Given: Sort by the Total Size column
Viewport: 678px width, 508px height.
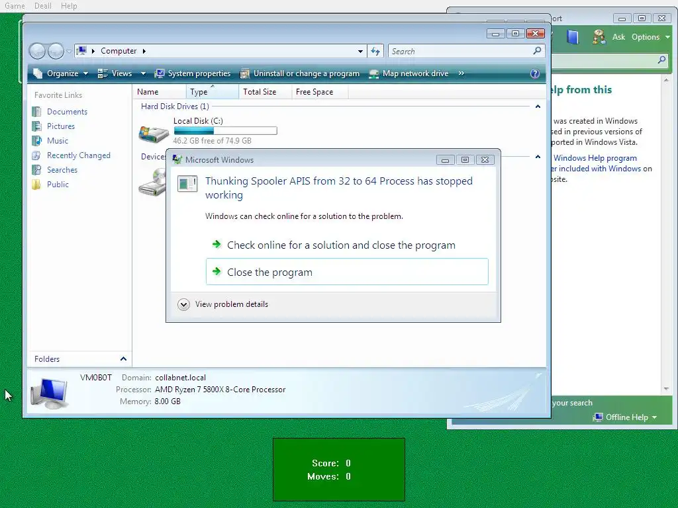Looking at the screenshot, I should click(x=265, y=91).
